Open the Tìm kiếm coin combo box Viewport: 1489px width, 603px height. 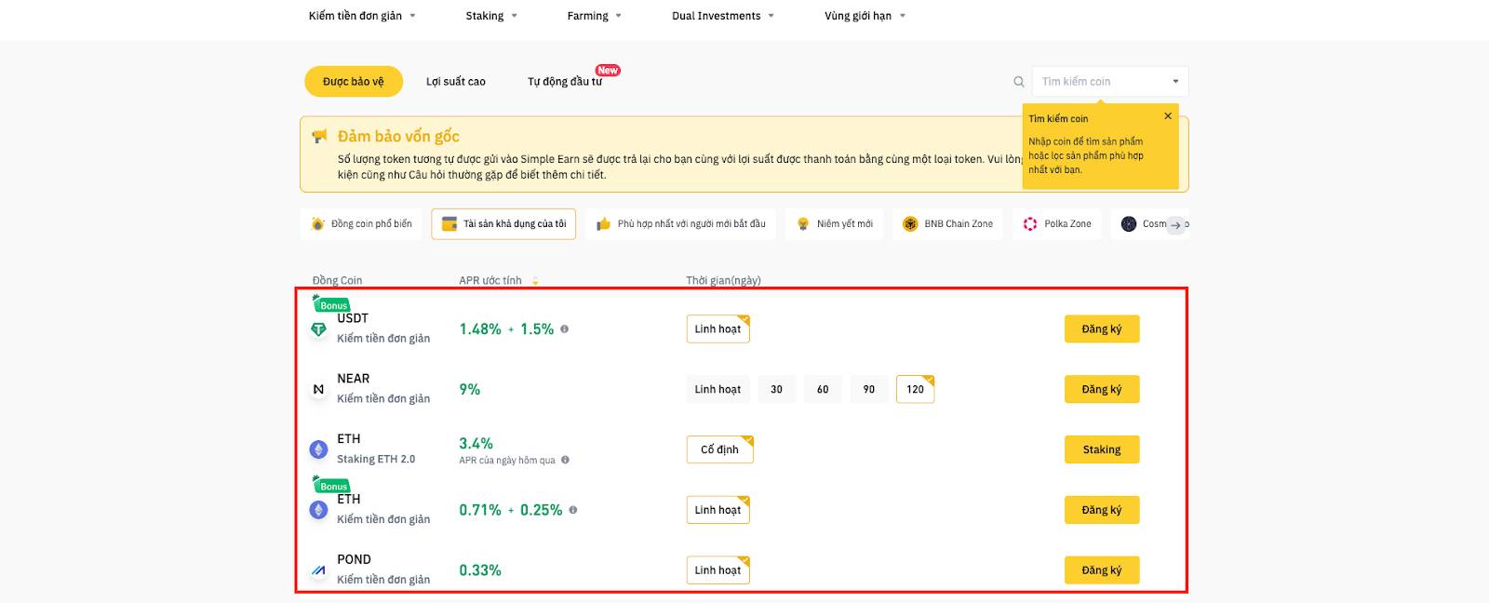pos(1110,82)
